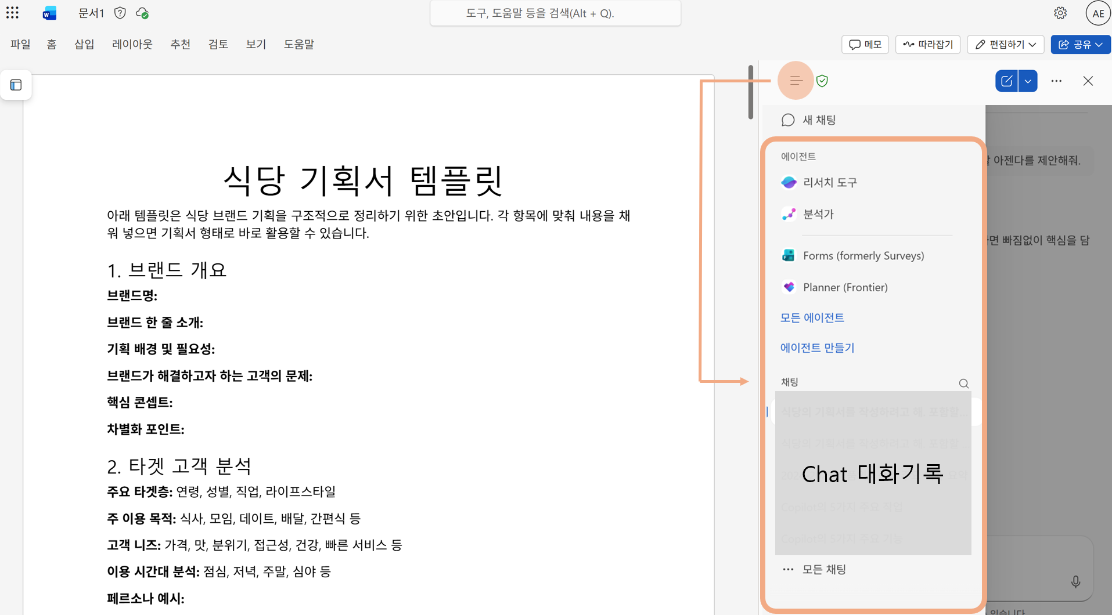Open the 공유 dropdown button
This screenshot has width=1112, height=615.
tap(1080, 45)
